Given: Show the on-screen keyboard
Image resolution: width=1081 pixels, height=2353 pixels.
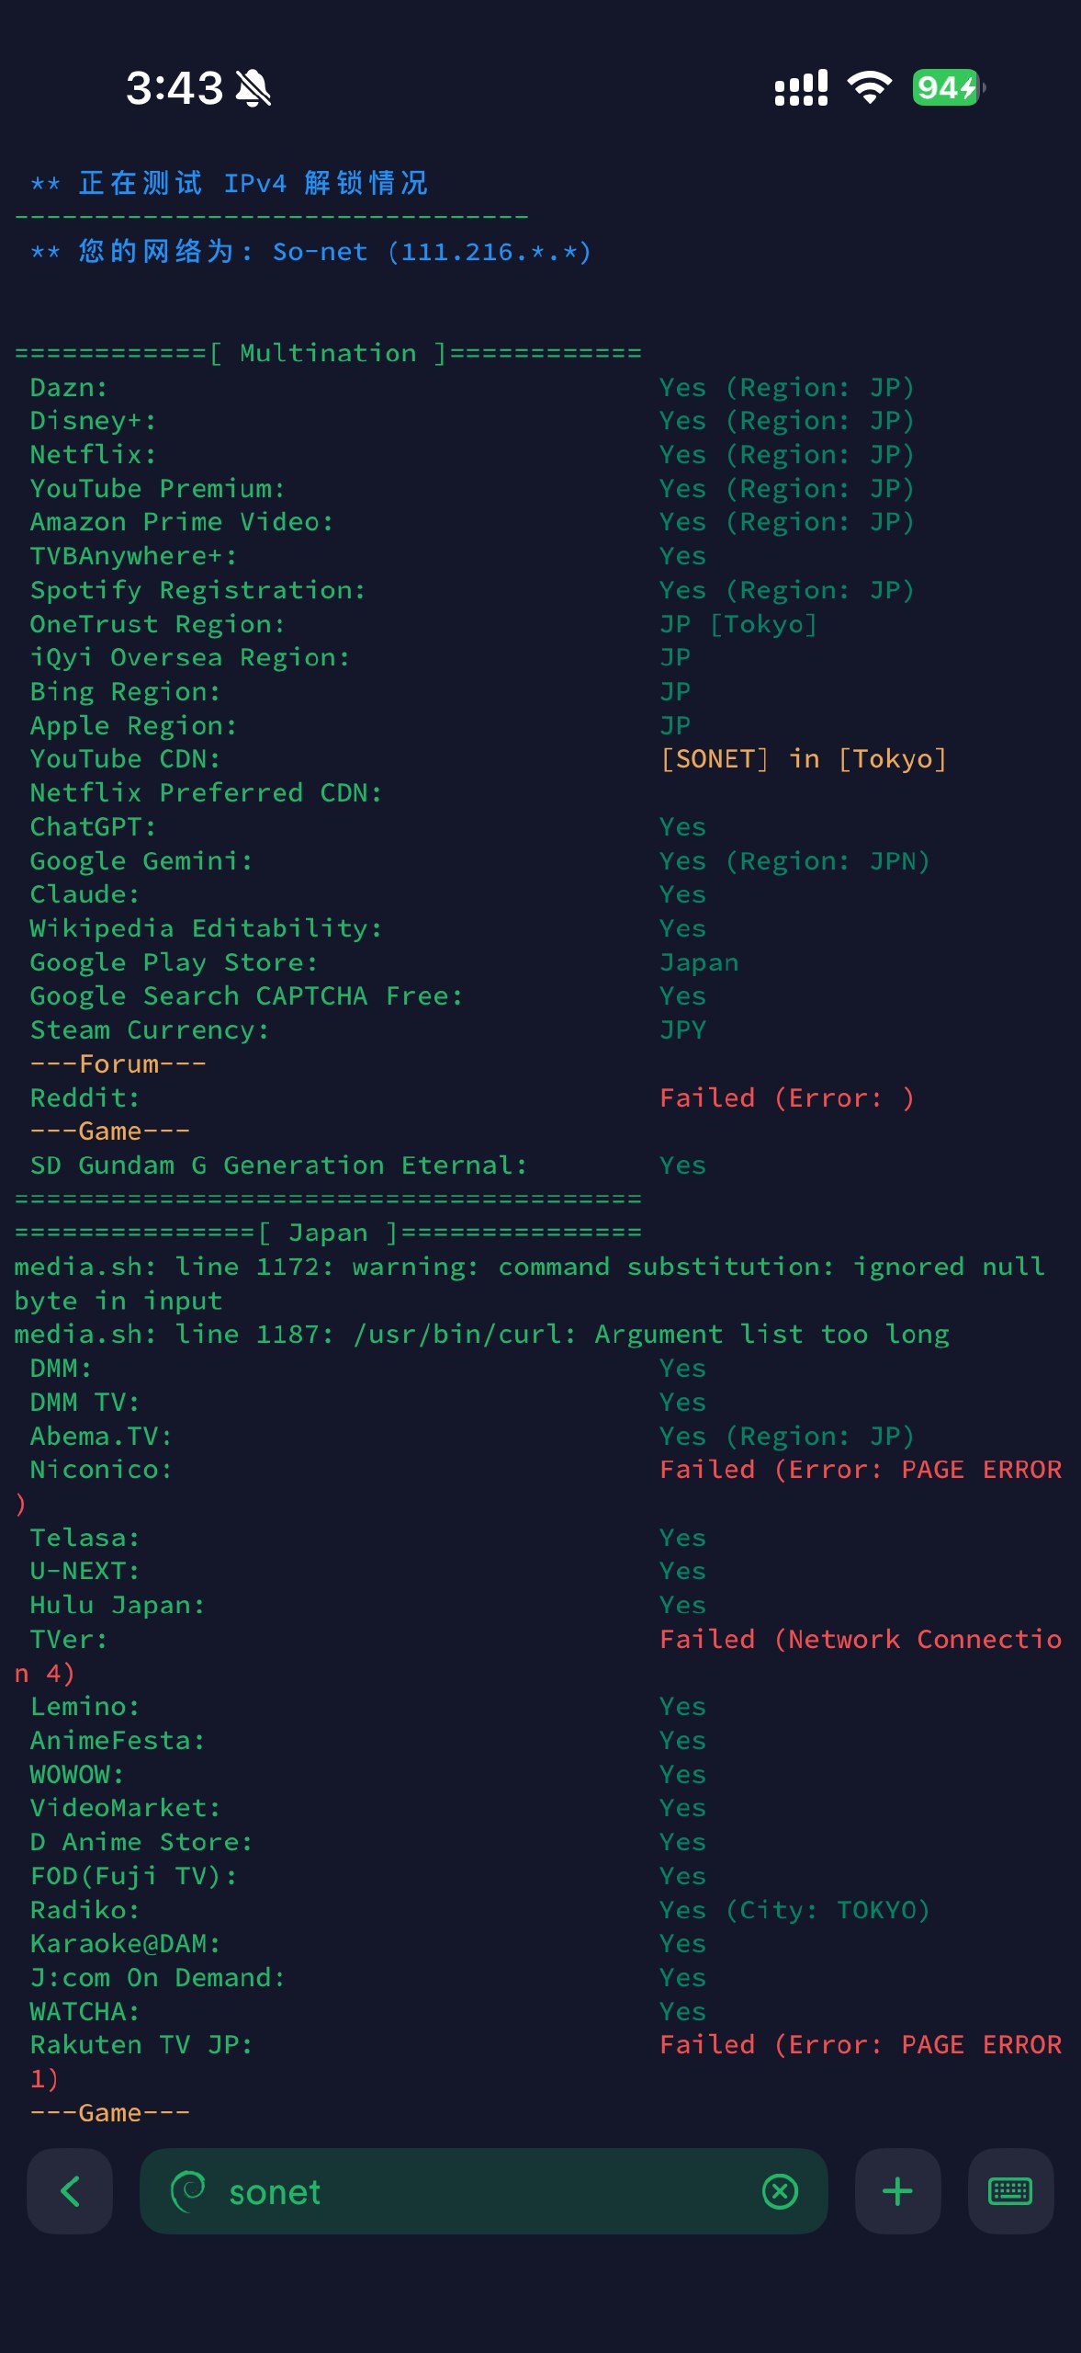Looking at the screenshot, I should 1010,2191.
